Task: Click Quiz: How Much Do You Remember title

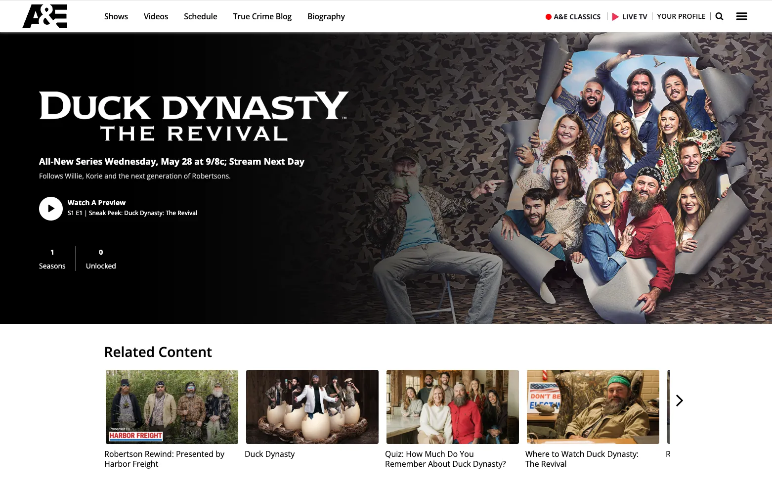Action: pyautogui.click(x=445, y=459)
